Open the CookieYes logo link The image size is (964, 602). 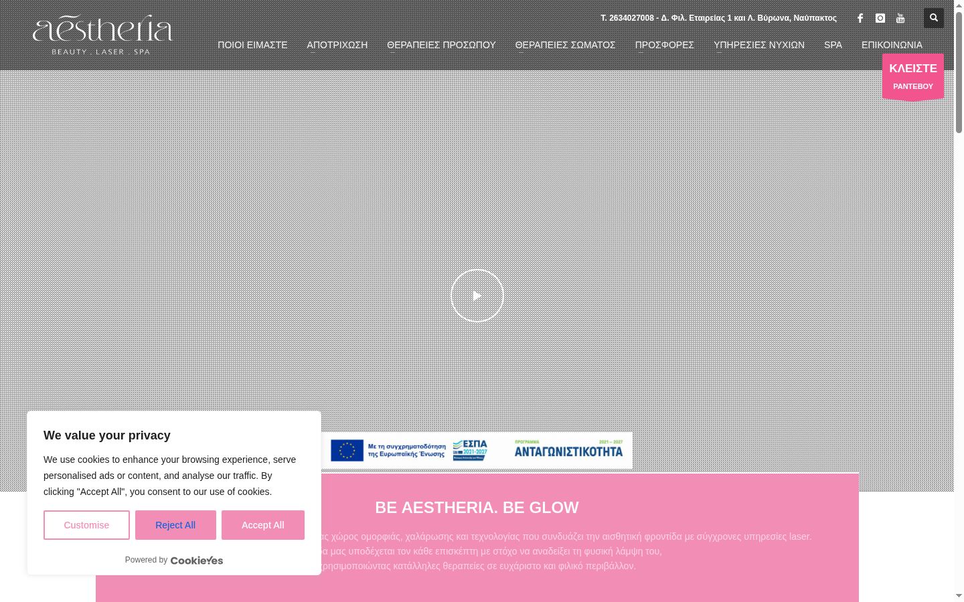(197, 561)
